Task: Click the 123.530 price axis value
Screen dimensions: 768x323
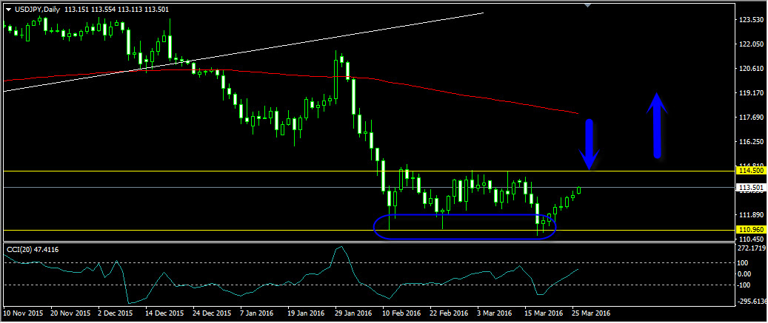Action: click(x=751, y=19)
